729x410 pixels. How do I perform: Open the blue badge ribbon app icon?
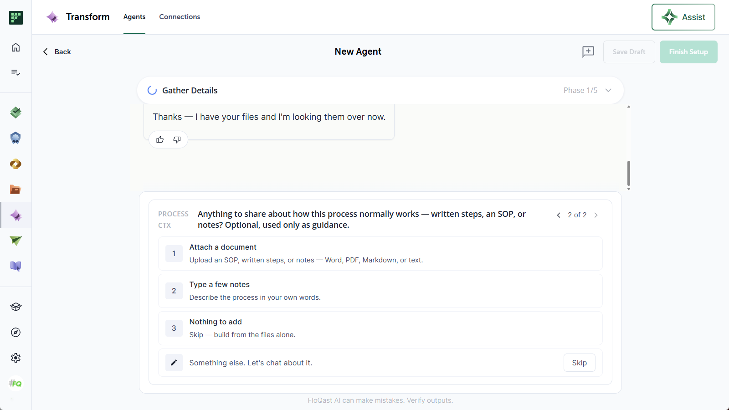(16, 138)
